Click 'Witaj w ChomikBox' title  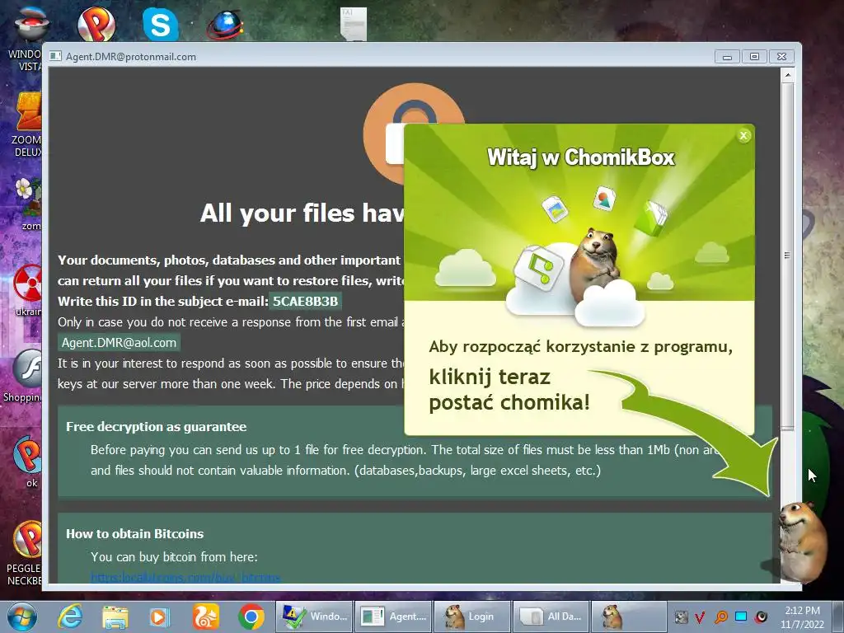(x=581, y=157)
